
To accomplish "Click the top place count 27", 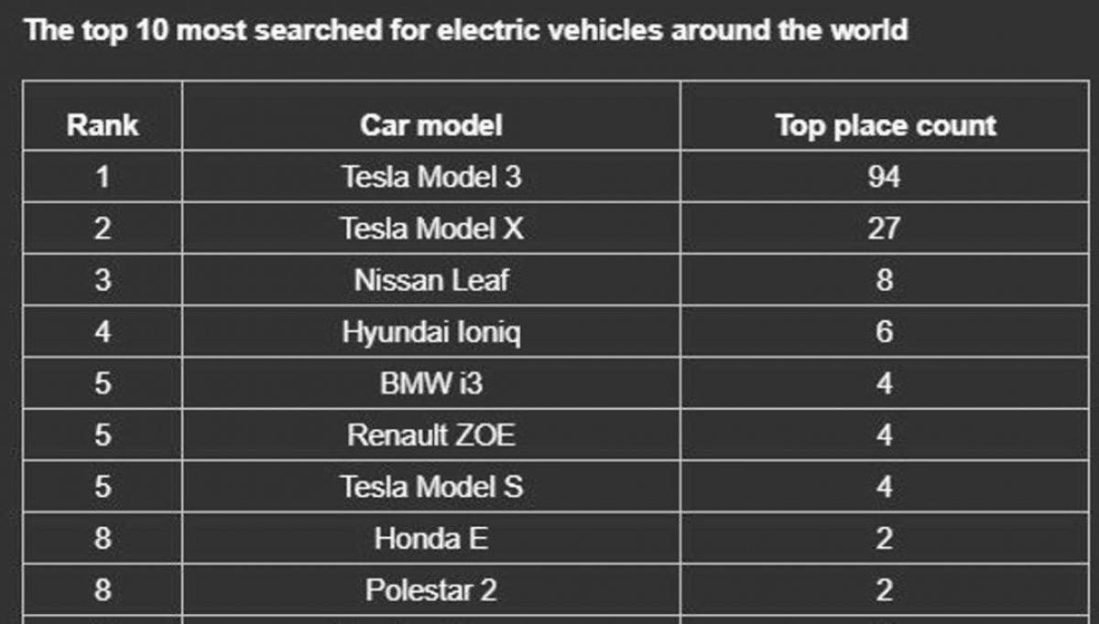I will click(x=884, y=228).
